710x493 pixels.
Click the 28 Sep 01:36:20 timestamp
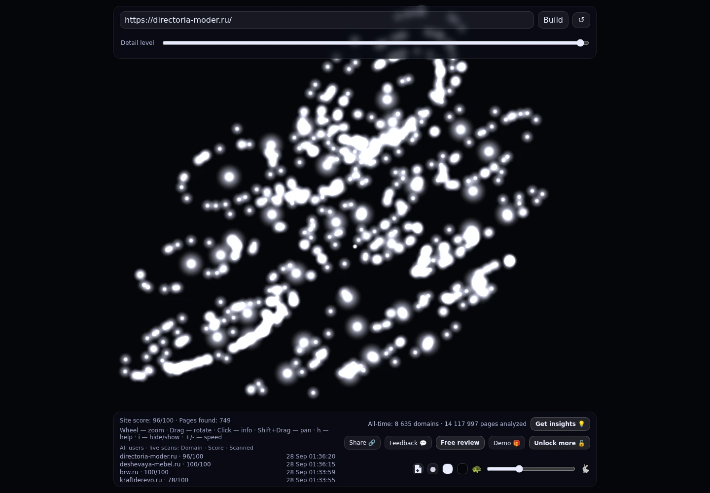311,457
